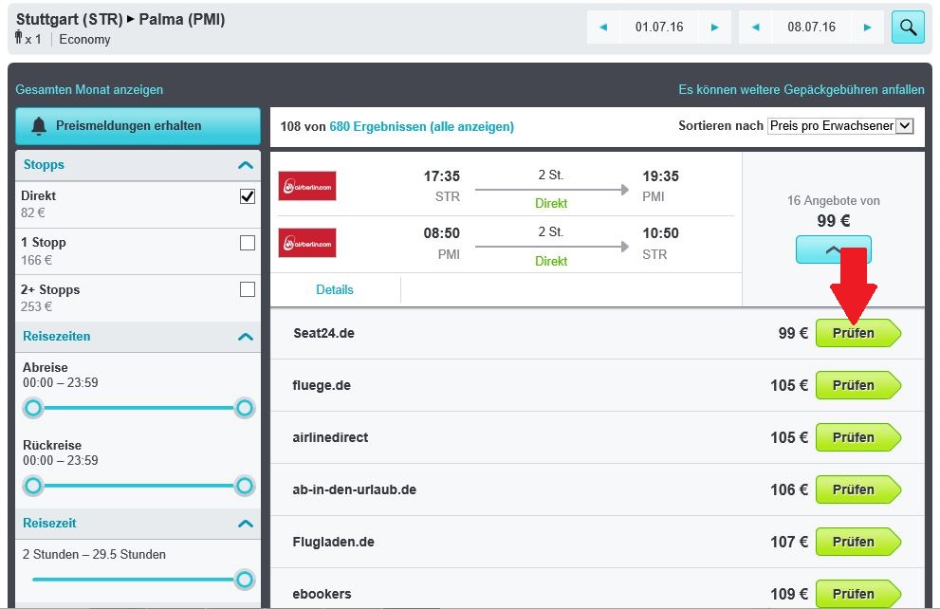This screenshot has width=940, height=609.
Task: Click the Reisezeit duration slider handle
Action: 244,580
